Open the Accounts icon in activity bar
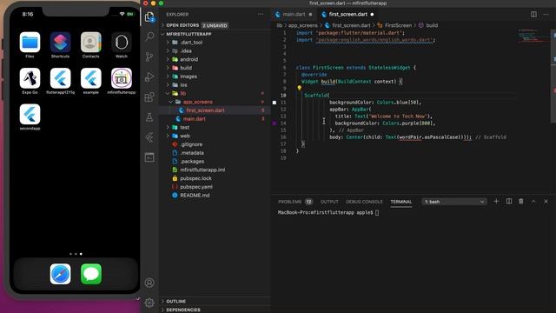Viewport: 556px width, 313px height. tap(149, 283)
